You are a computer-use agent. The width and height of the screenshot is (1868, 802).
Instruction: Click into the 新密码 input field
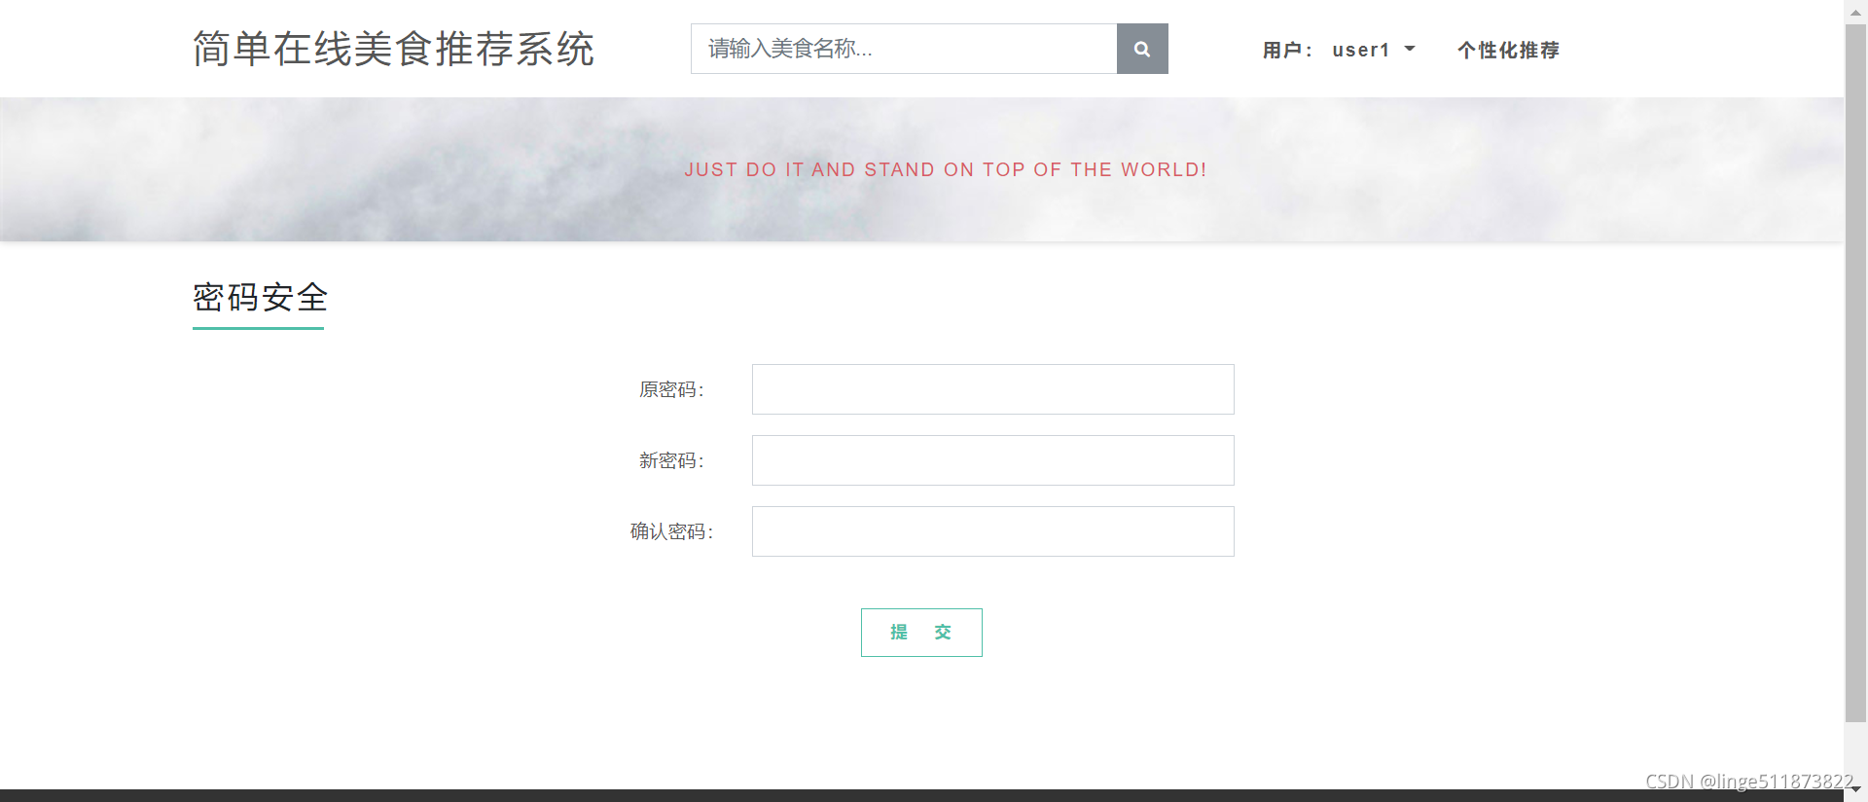click(x=992, y=460)
